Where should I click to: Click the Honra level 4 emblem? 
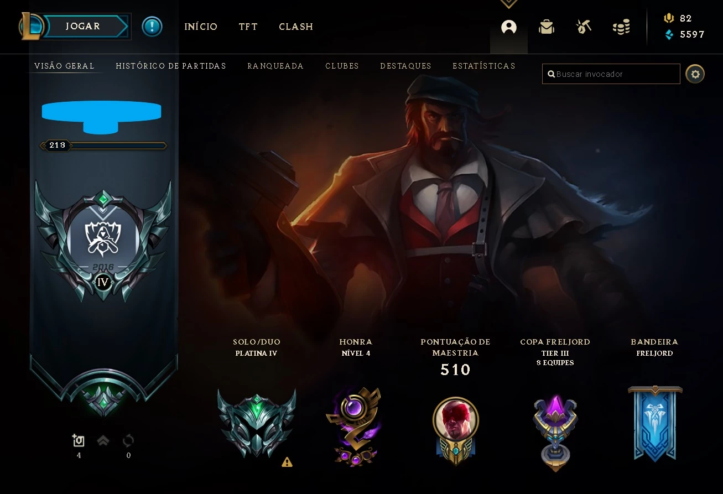353,426
